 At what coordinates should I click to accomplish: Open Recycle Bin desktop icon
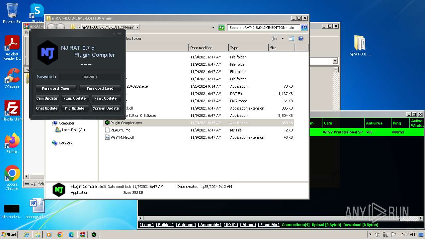[x=12, y=13]
